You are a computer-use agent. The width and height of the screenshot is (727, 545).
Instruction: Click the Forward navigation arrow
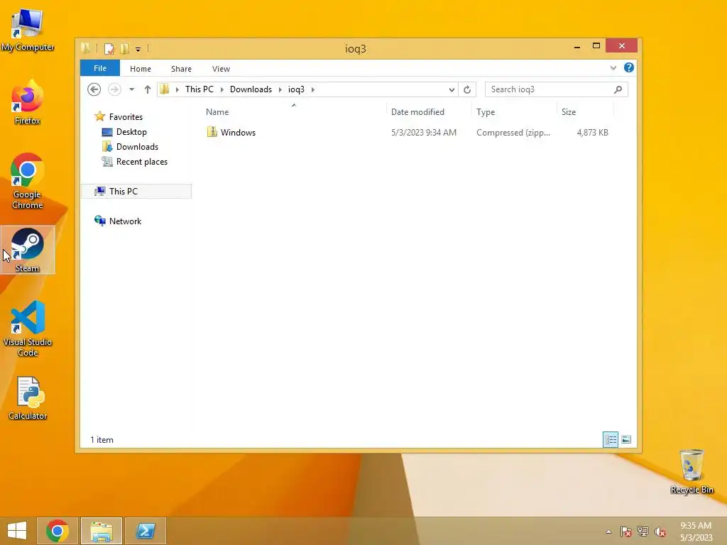pyautogui.click(x=114, y=89)
